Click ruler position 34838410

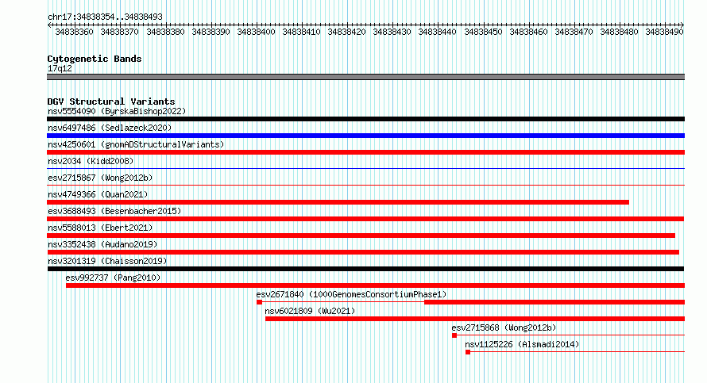pos(301,32)
